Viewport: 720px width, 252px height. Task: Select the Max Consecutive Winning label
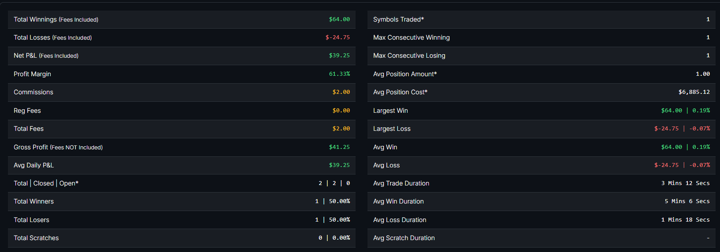[x=411, y=37]
